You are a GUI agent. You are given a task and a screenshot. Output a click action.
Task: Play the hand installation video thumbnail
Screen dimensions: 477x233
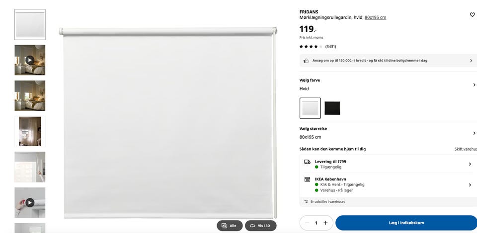(x=30, y=202)
